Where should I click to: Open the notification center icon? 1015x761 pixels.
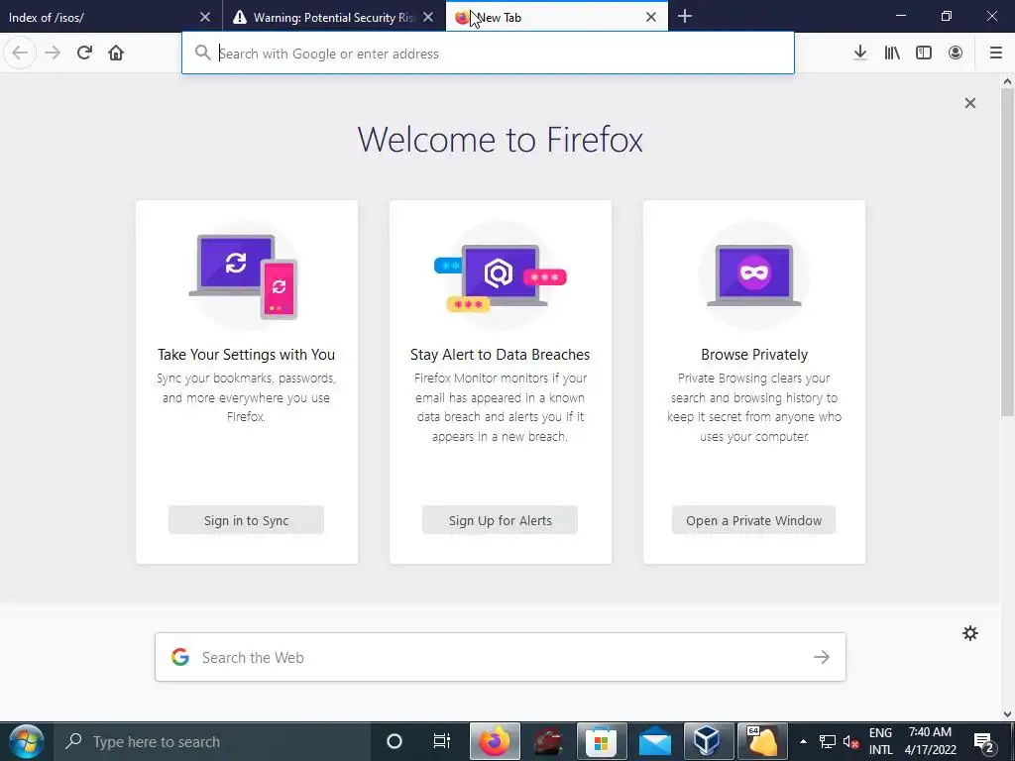tap(984, 741)
